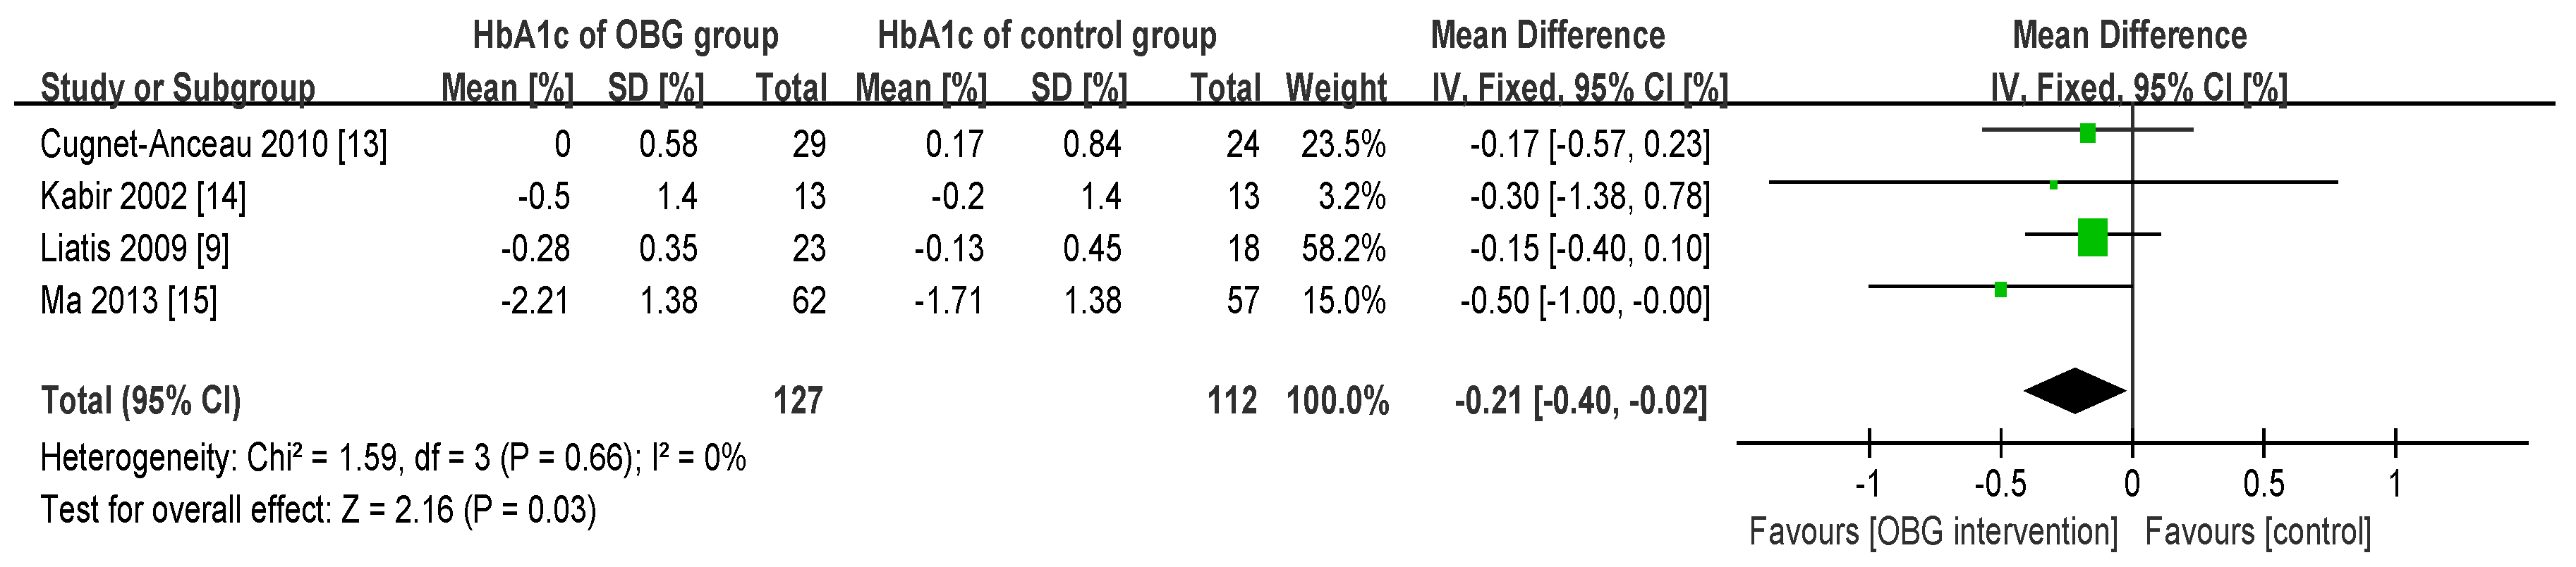Select the Ma 2013 study label

(x=129, y=301)
